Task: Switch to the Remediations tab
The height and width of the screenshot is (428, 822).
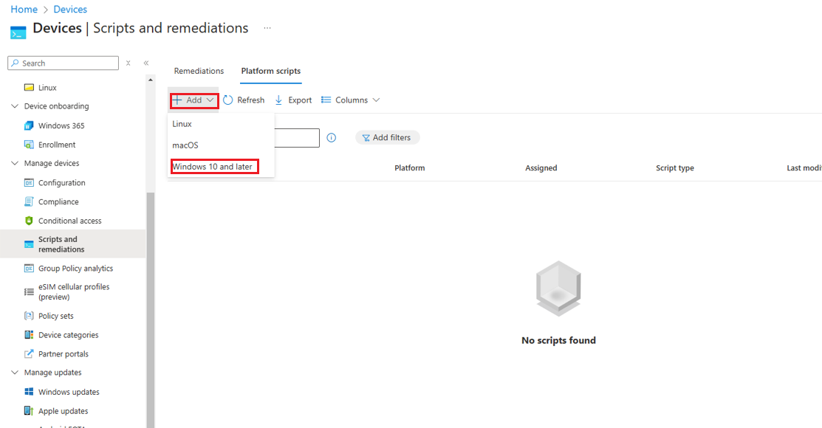Action: (x=199, y=72)
